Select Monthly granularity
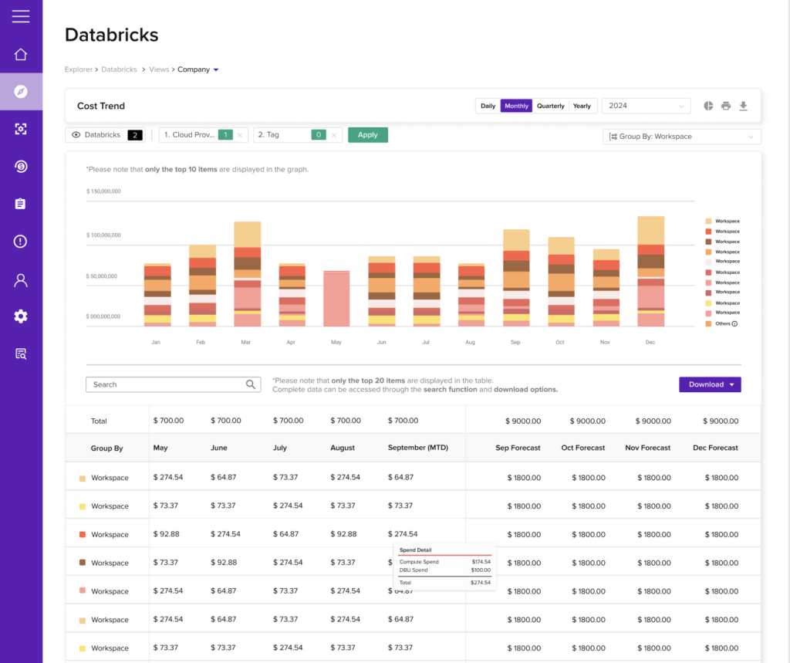This screenshot has width=790, height=663. (516, 106)
